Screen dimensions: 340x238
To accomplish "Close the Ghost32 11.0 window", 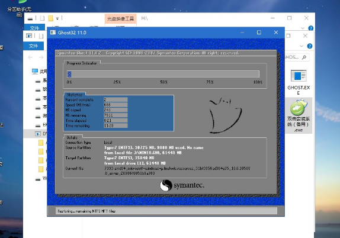I will coord(276,33).
